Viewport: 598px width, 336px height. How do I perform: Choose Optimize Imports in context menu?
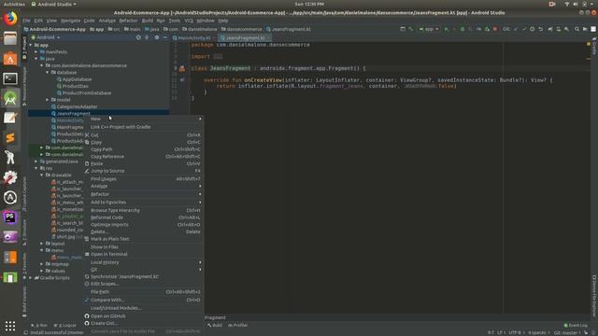(x=144, y=225)
